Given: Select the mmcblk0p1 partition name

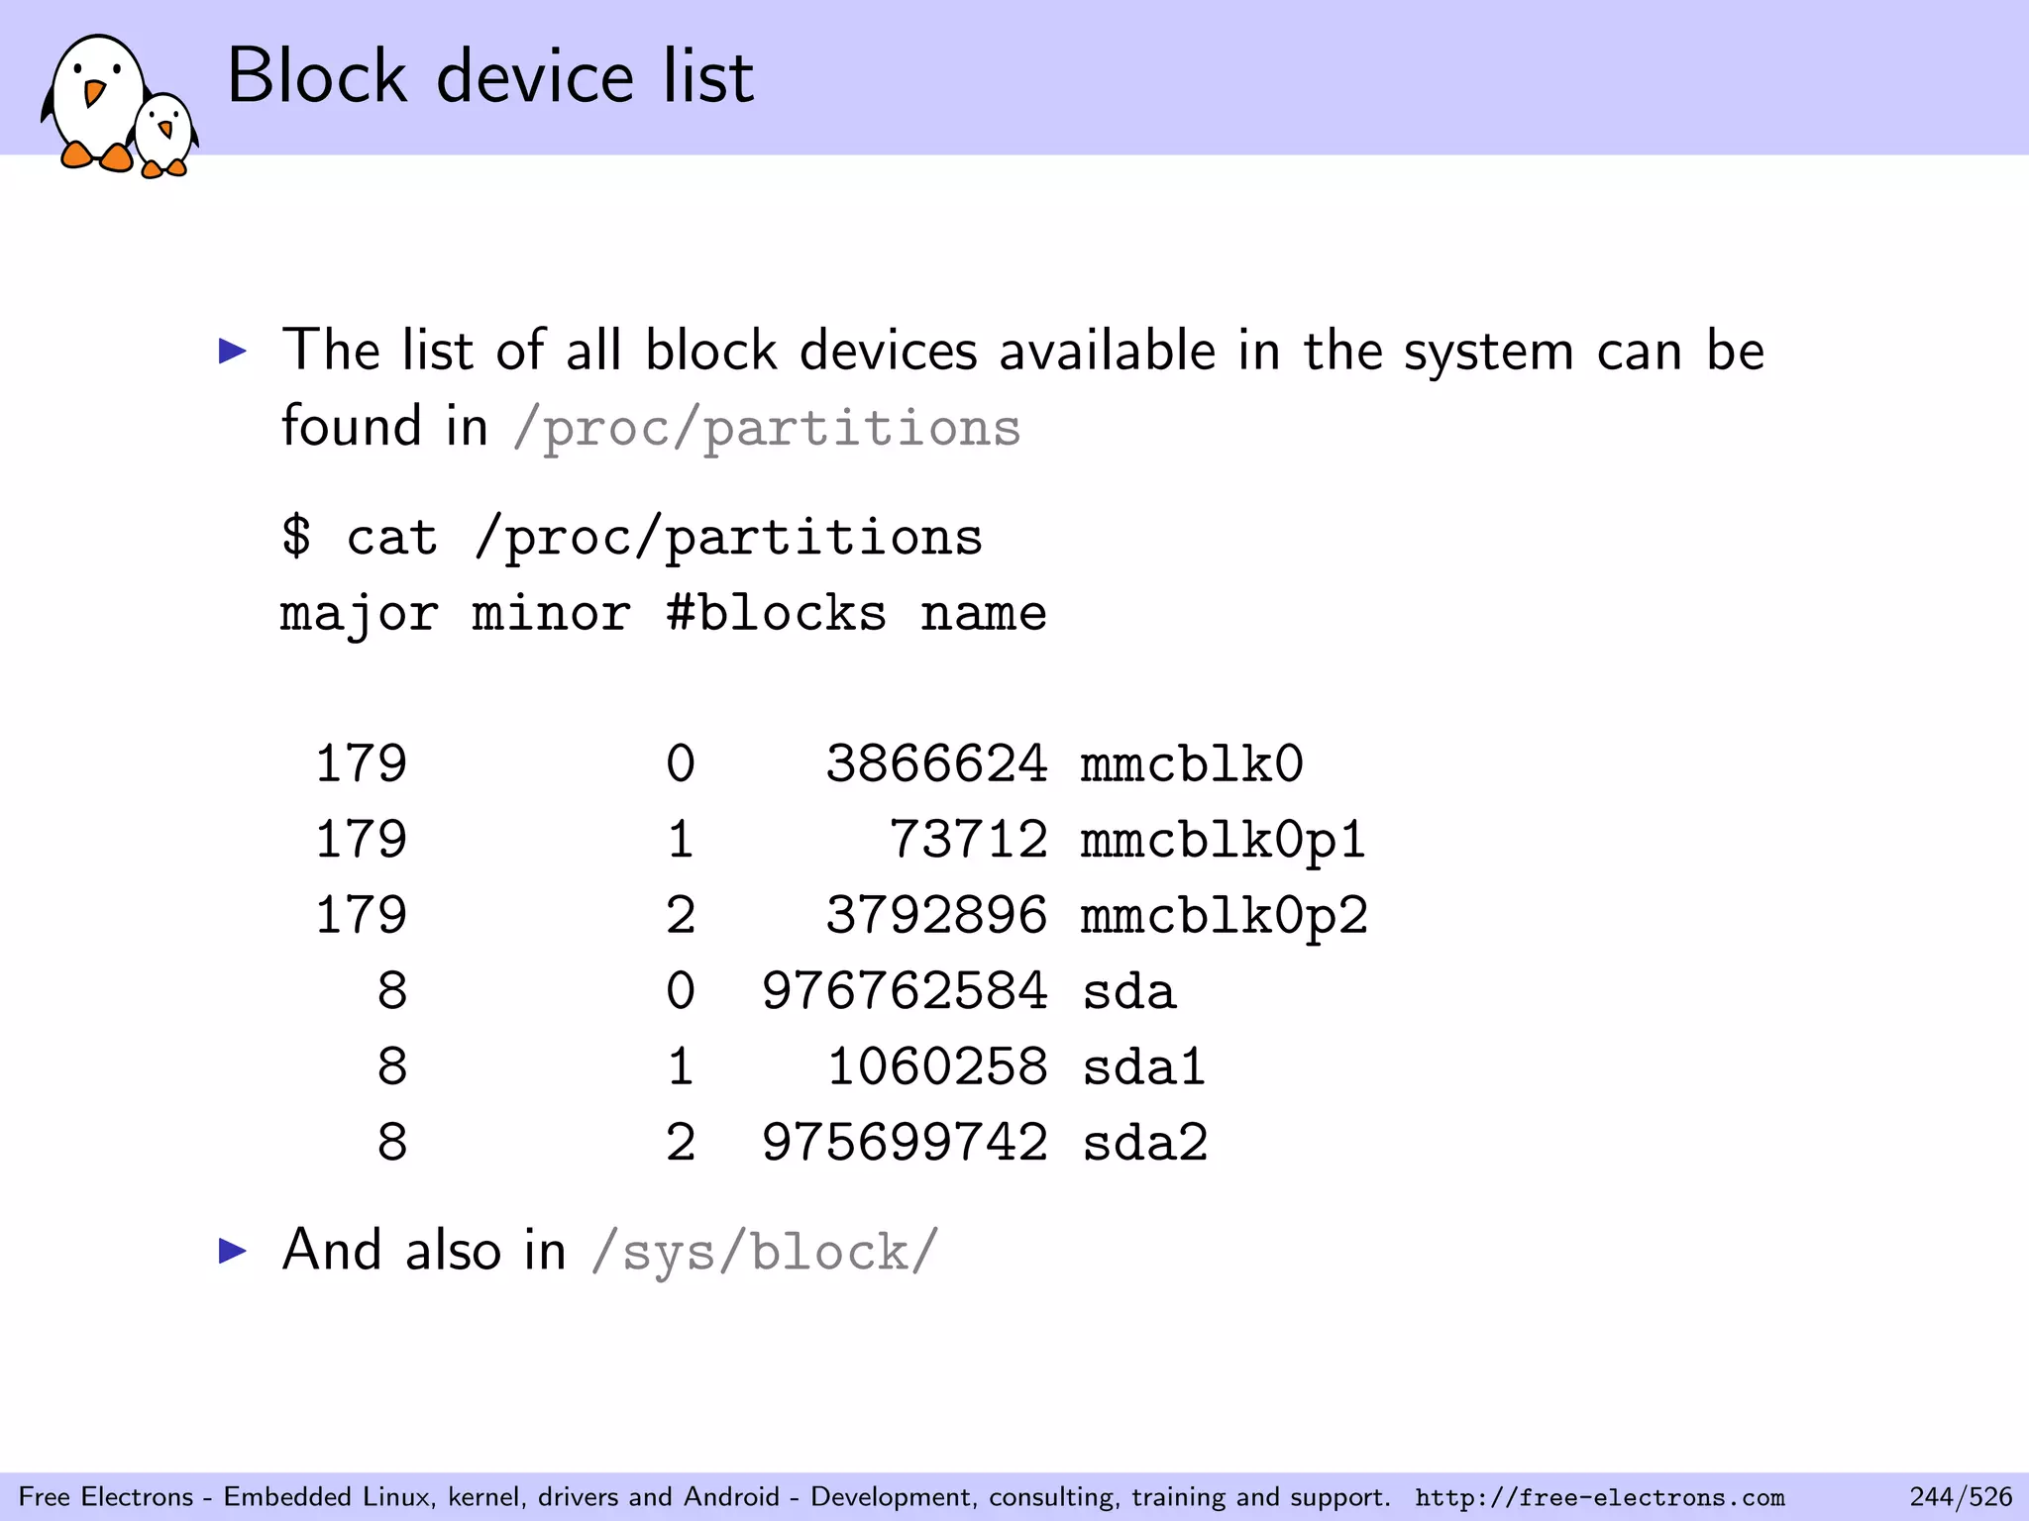Looking at the screenshot, I should point(1224,841).
